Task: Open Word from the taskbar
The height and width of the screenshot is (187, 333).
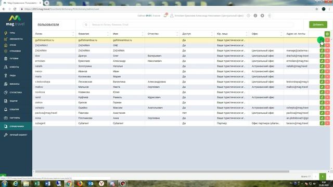Action: tap(47, 183)
